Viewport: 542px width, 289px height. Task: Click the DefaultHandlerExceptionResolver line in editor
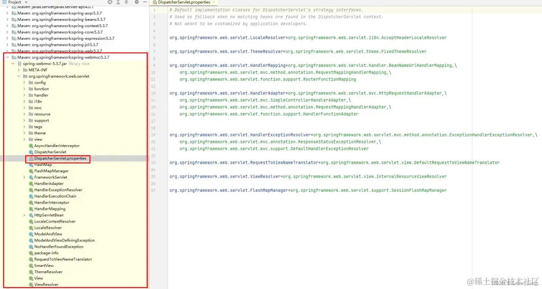tap(274, 149)
